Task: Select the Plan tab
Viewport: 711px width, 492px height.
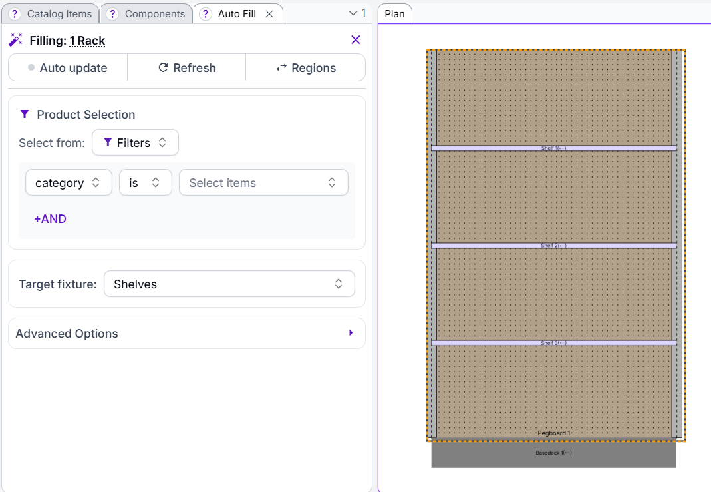Action: coord(394,14)
